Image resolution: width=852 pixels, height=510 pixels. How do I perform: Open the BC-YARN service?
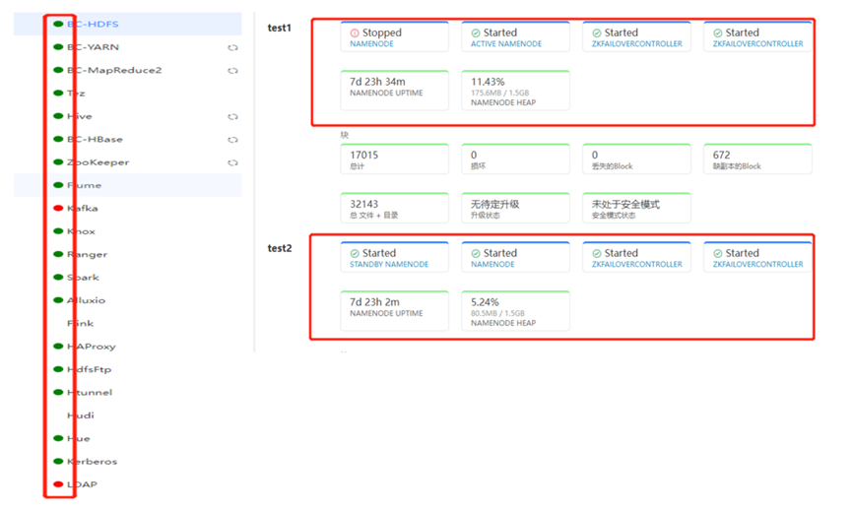93,47
